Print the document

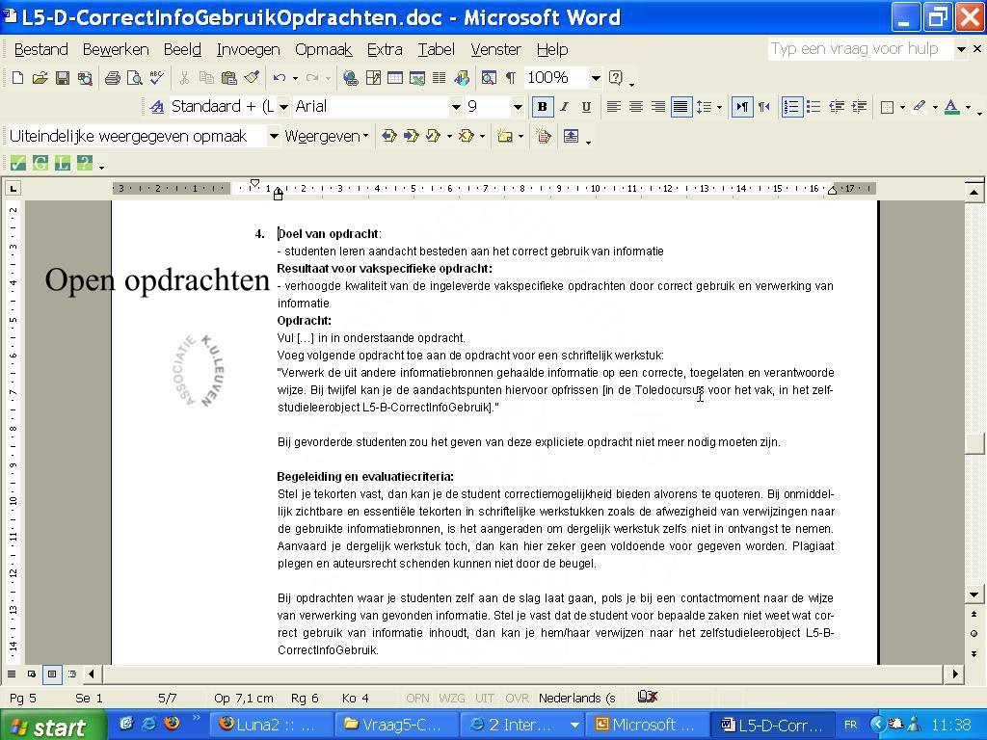pyautogui.click(x=112, y=78)
